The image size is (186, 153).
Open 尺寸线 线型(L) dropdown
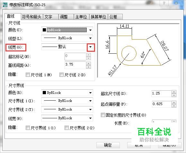point(67,38)
